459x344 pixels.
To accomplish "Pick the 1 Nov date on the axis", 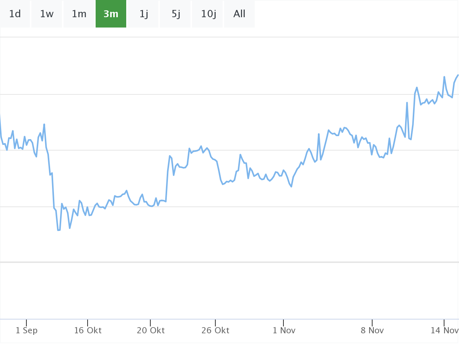I will (x=283, y=330).
